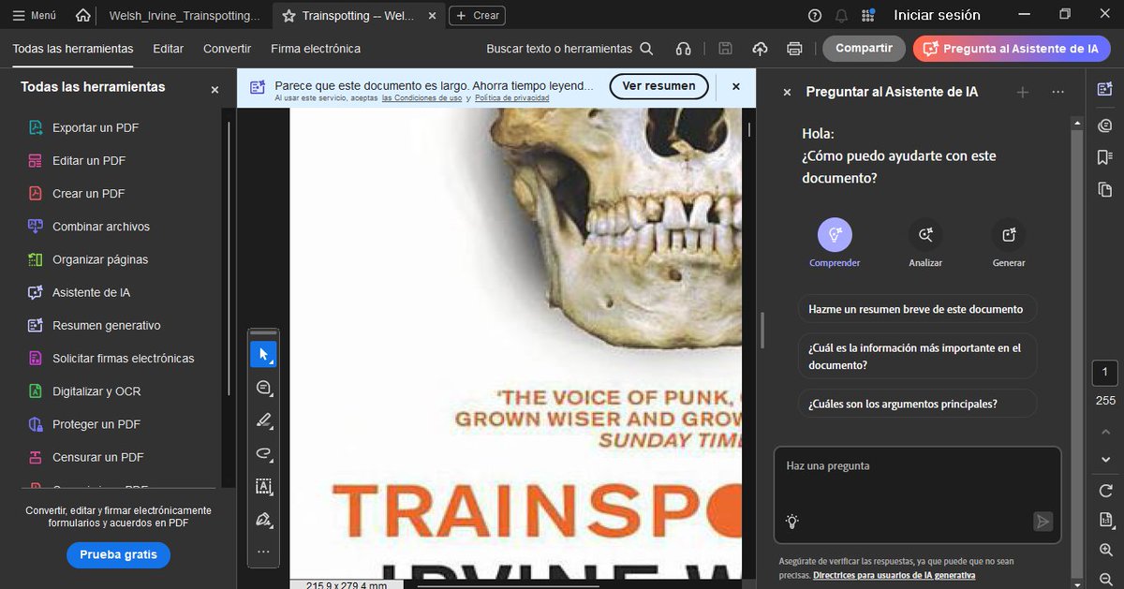Go to next page down arrow
This screenshot has height=589, width=1124.
pos(1105,459)
